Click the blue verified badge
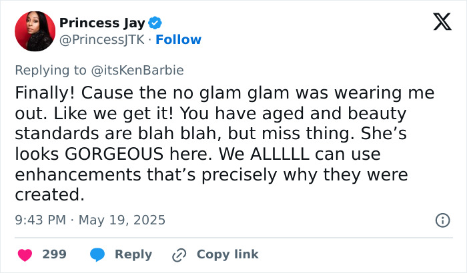This screenshot has width=467, height=273. point(155,23)
